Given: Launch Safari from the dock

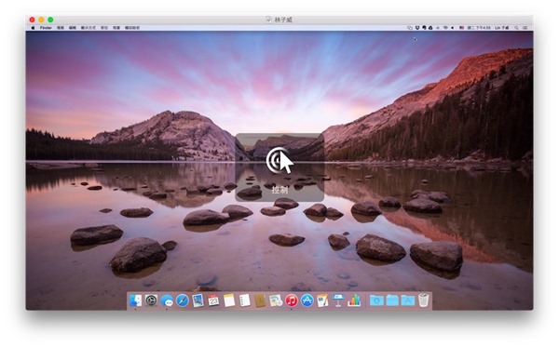Looking at the screenshot, I should click(x=183, y=301).
